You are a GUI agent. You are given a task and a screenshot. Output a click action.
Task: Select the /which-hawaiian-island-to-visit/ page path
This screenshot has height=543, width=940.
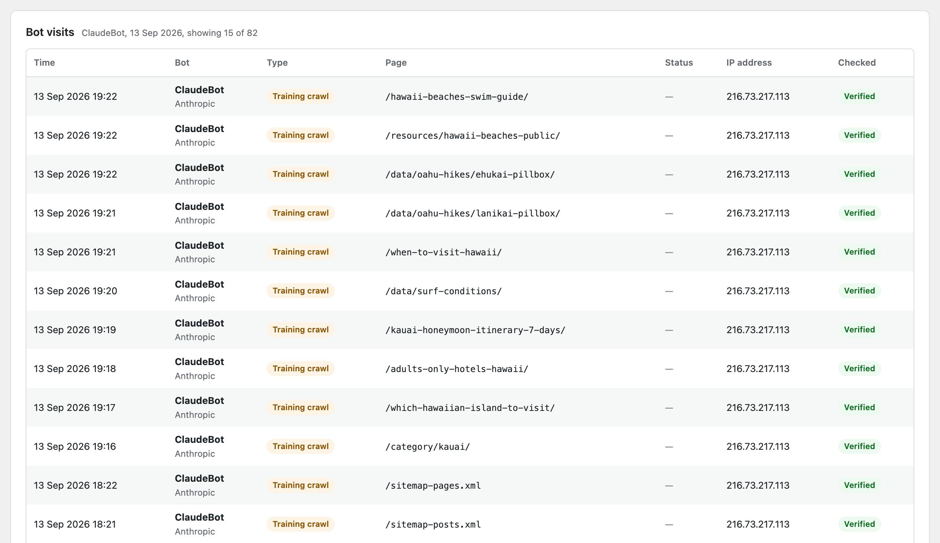(470, 408)
